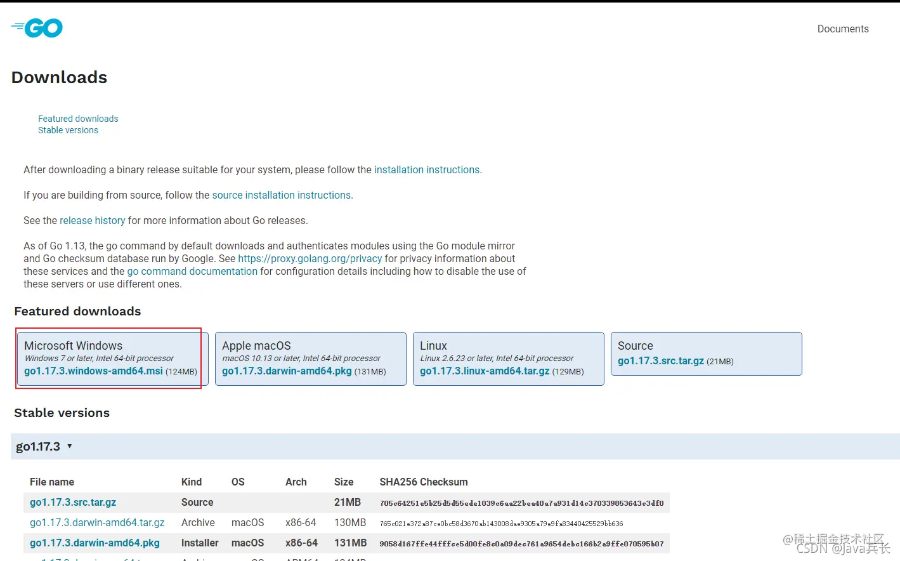The height and width of the screenshot is (561, 900).
Task: Open the source installation instructions link
Action: click(282, 195)
